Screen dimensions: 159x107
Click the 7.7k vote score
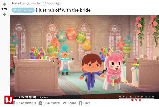pyautogui.click(x=5, y=9)
